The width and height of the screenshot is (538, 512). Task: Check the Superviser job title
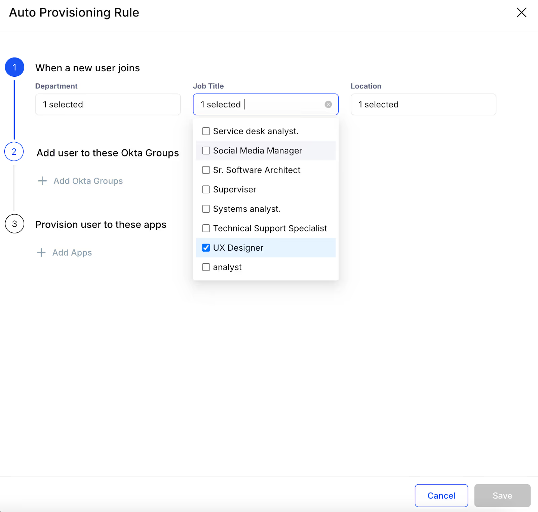tap(206, 189)
